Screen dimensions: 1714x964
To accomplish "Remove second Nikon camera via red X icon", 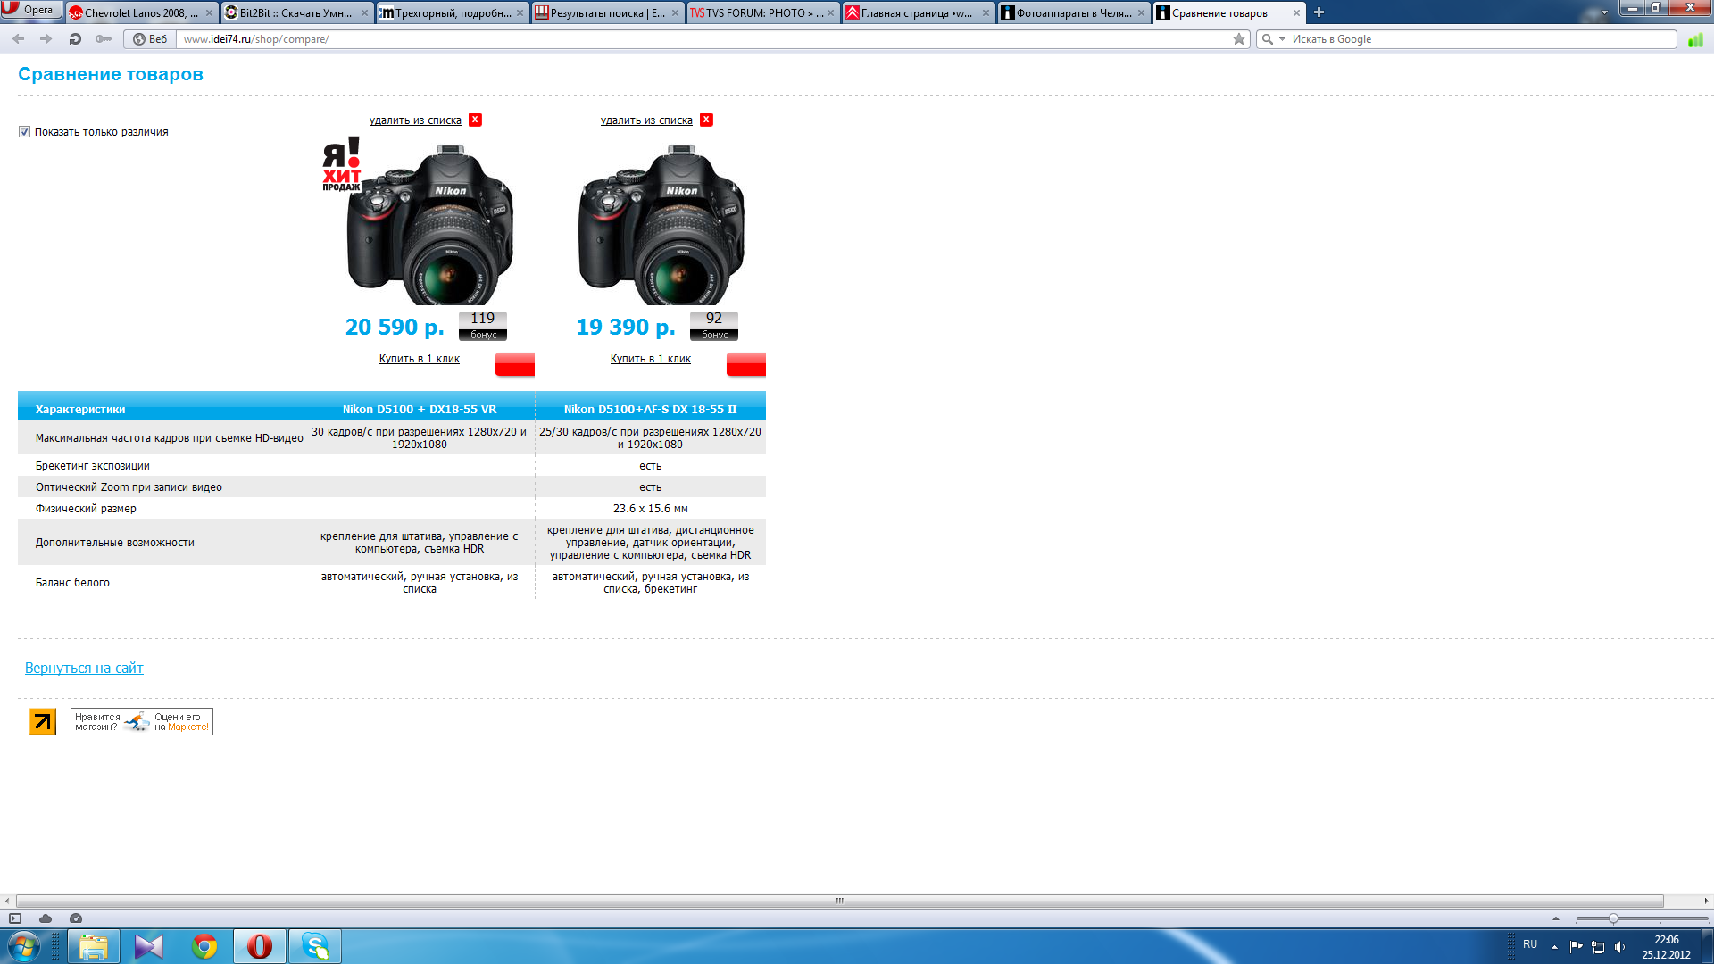I will [x=706, y=120].
